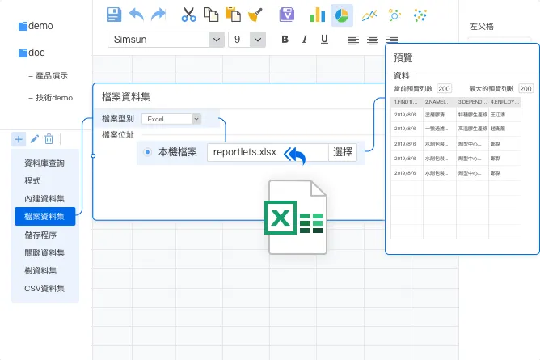Undo the last action with the left arrow icon
The image size is (540, 360).
click(137, 15)
